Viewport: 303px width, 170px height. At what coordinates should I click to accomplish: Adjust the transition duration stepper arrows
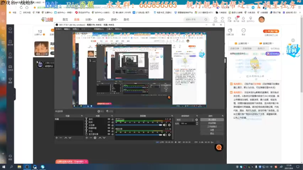click(x=197, y=124)
